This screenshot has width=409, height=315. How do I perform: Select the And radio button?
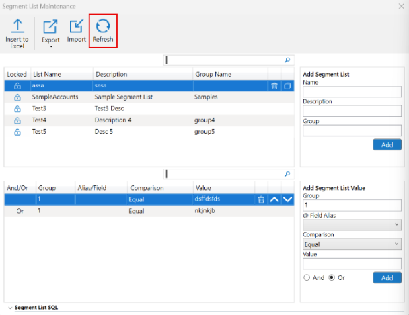click(307, 277)
